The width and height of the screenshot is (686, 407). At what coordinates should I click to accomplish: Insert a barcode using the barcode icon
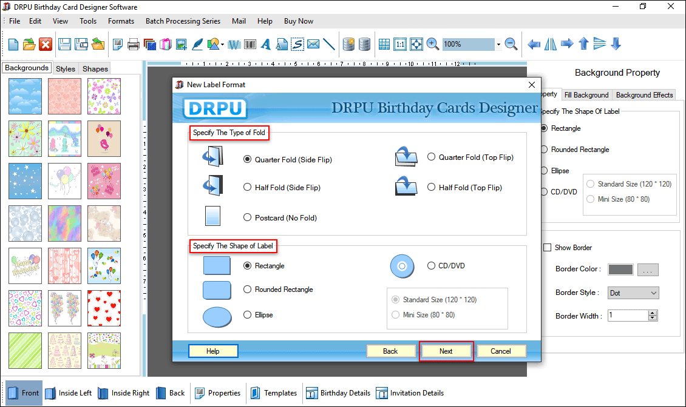point(250,44)
